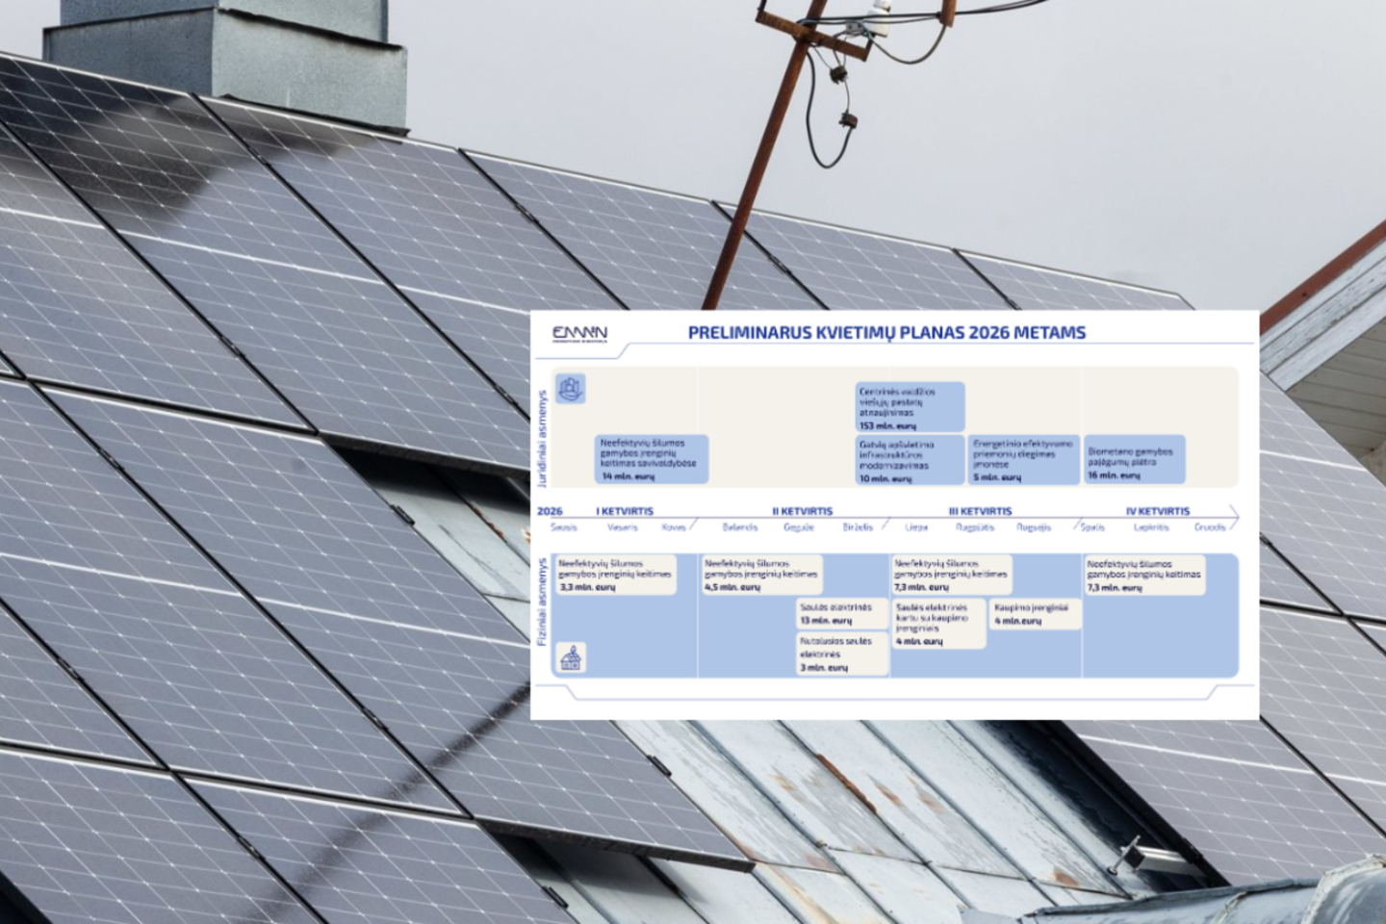This screenshot has height=924, width=1386.
Task: Click the Gatvių apšvietimo 10 mln. eurų box
Action: pyautogui.click(x=910, y=460)
